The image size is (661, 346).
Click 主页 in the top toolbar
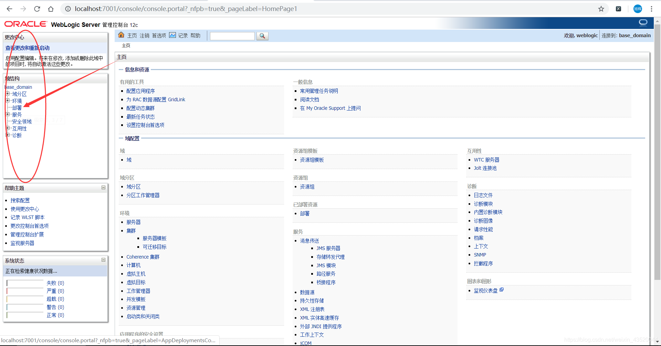pyautogui.click(x=132, y=35)
